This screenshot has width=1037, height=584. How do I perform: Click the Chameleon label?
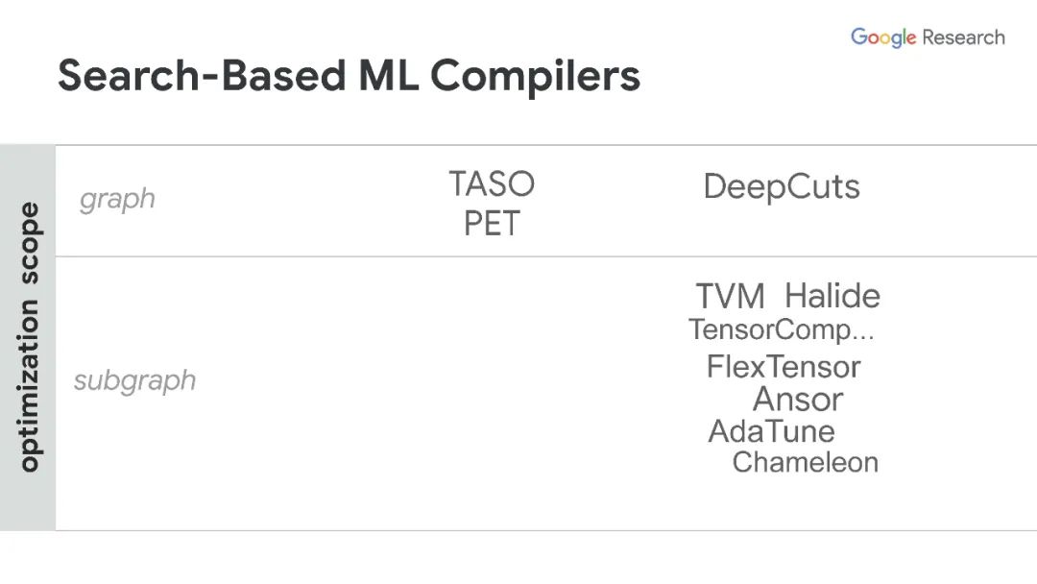click(805, 462)
